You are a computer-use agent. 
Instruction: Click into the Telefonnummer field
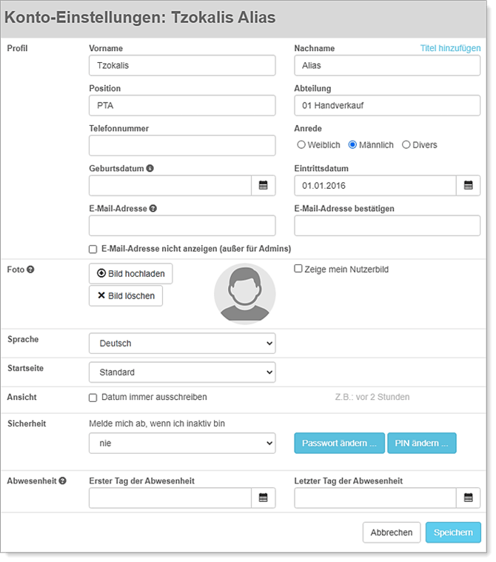pyautogui.click(x=182, y=146)
